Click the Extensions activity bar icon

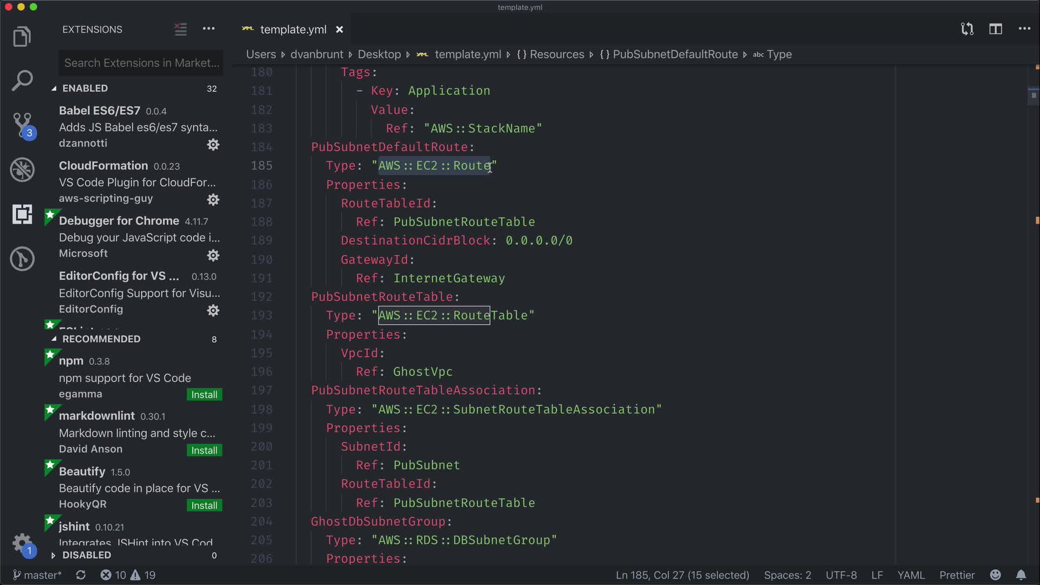[x=22, y=214]
